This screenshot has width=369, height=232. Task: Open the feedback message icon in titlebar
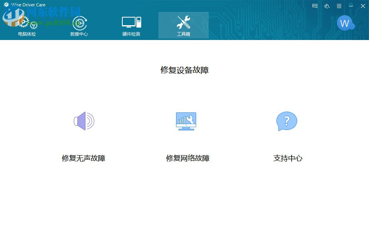point(314,6)
